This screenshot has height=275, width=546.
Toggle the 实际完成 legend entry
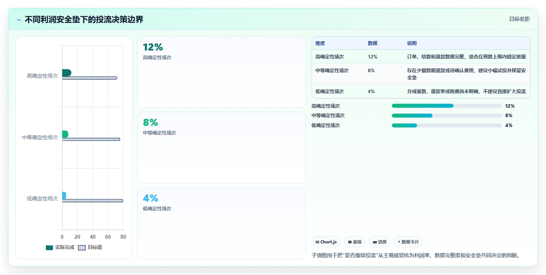60,247
